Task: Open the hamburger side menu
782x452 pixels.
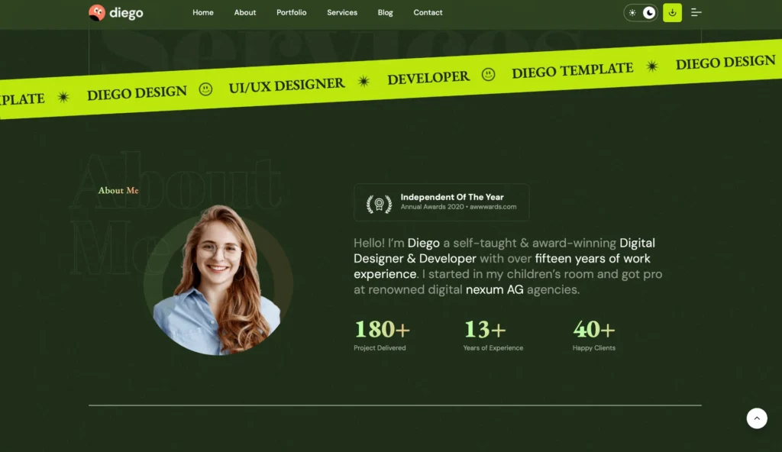Action: click(696, 12)
